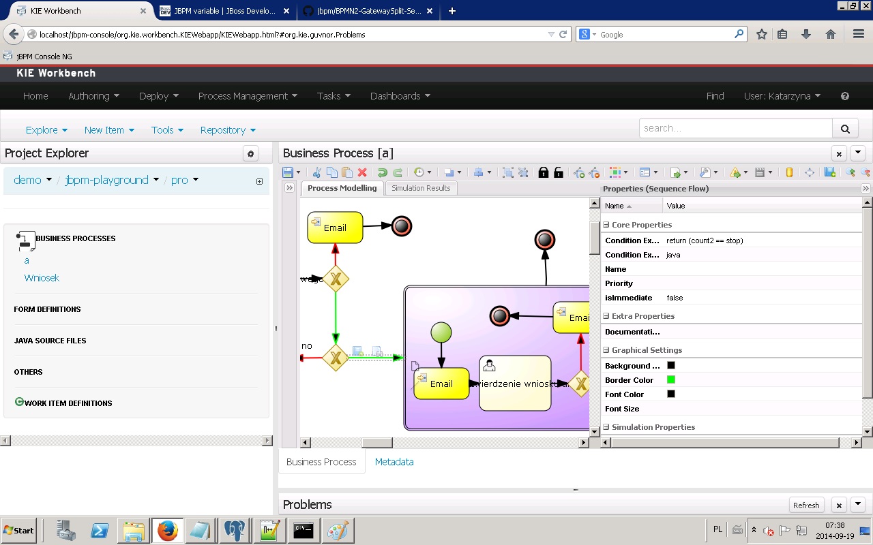The height and width of the screenshot is (545, 873).
Task: Click the yellow data cylinder icon
Action: 789,172
